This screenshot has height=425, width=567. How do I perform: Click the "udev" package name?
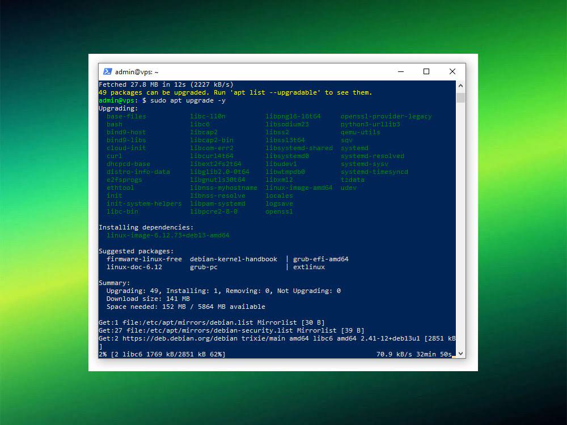pos(348,188)
